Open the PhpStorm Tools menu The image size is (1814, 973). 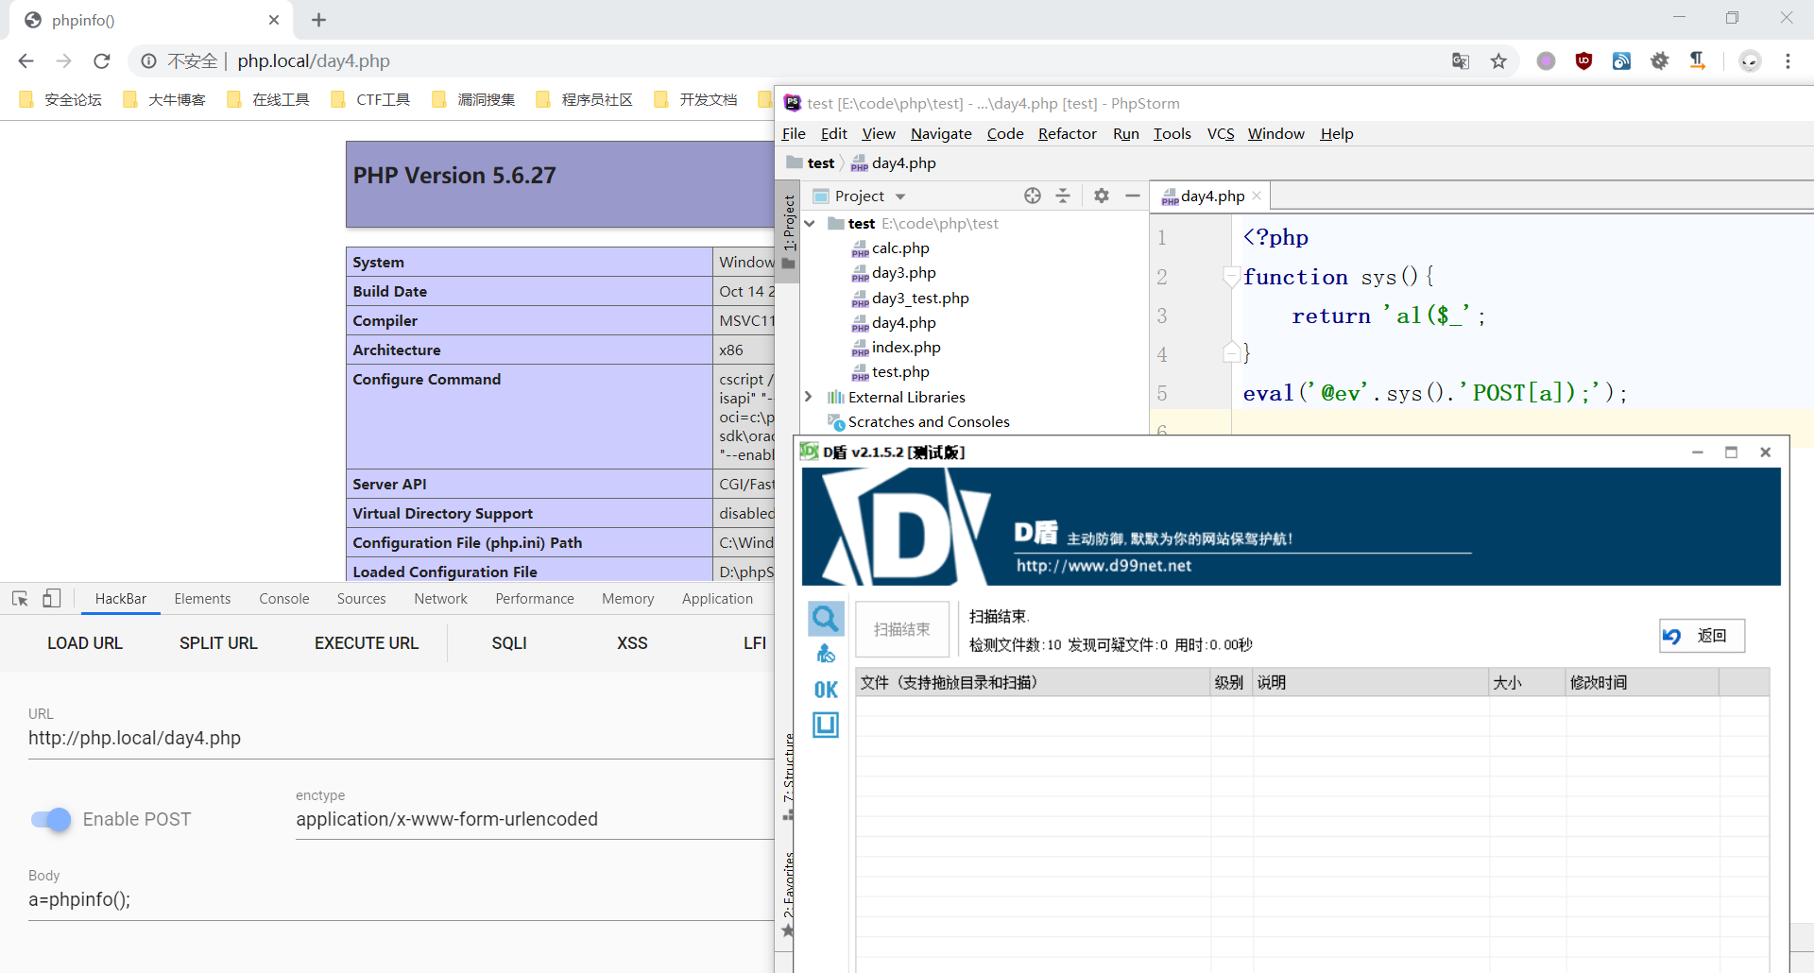(x=1172, y=134)
